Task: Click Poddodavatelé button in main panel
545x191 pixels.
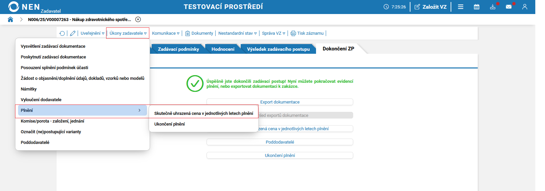Action: coord(280,142)
